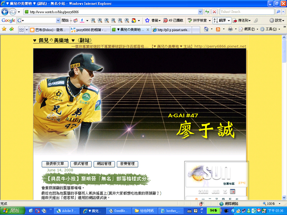Open the tab list dropdown arrow
The width and height of the screenshot is (287, 215).
[26, 30]
